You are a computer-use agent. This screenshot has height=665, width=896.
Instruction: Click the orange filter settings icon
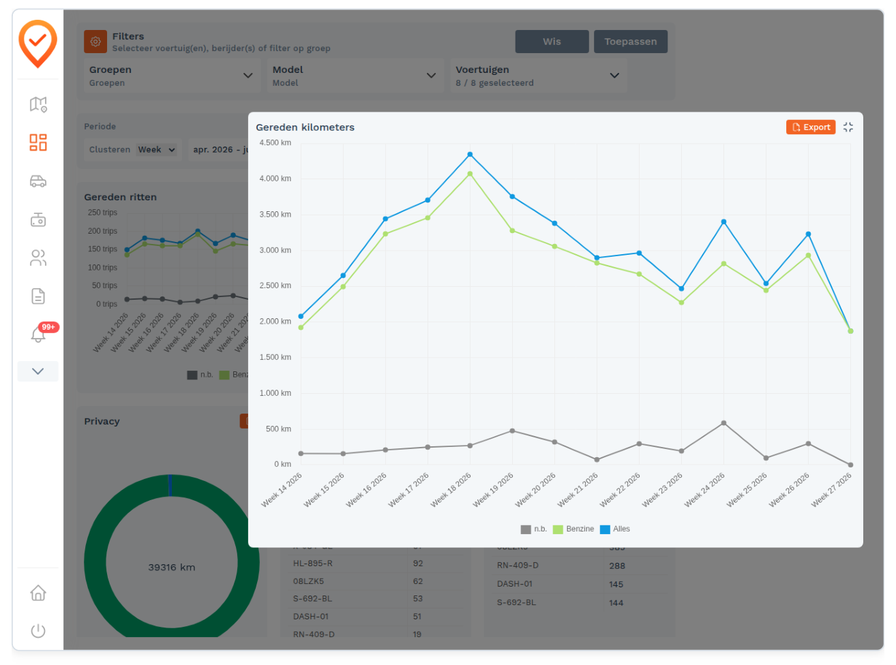(x=95, y=42)
